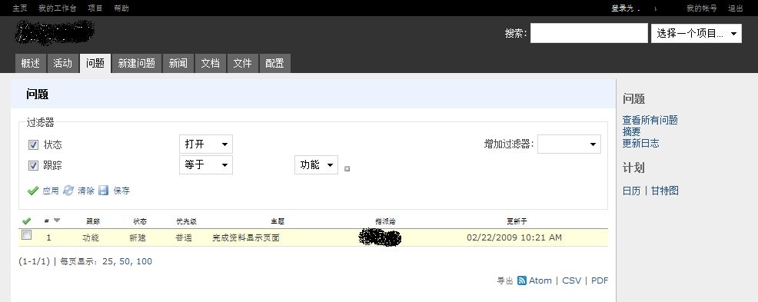
Task: Click the floppy disk save icon
Action: [x=104, y=191]
